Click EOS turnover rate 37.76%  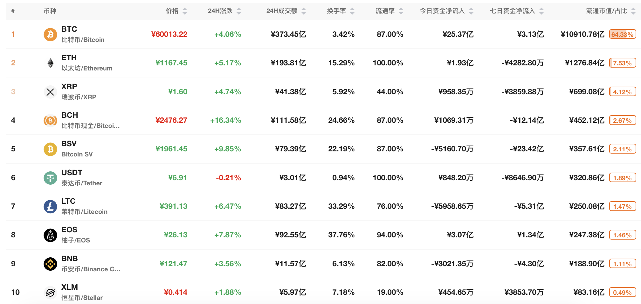click(x=341, y=235)
